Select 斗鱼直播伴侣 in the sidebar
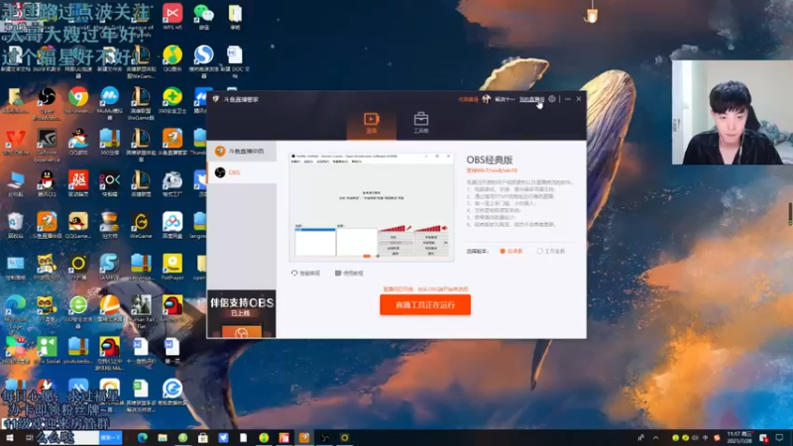 242,152
